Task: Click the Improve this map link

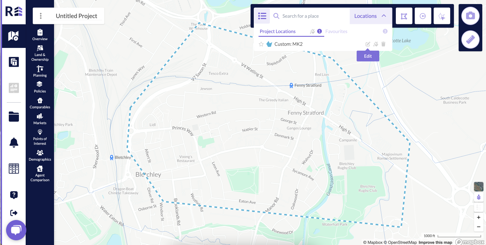Action: [435, 242]
